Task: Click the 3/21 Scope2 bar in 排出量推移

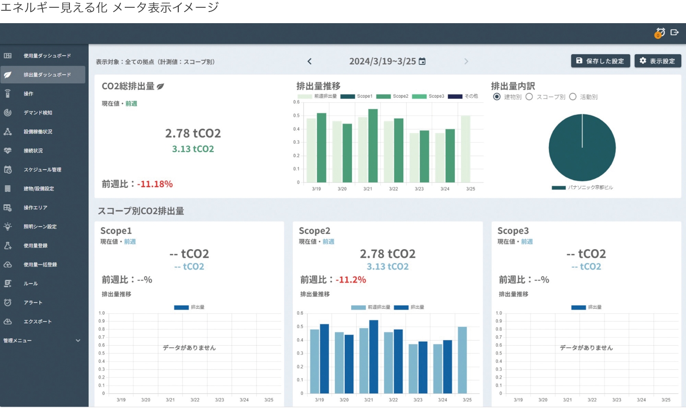Action: click(373, 146)
